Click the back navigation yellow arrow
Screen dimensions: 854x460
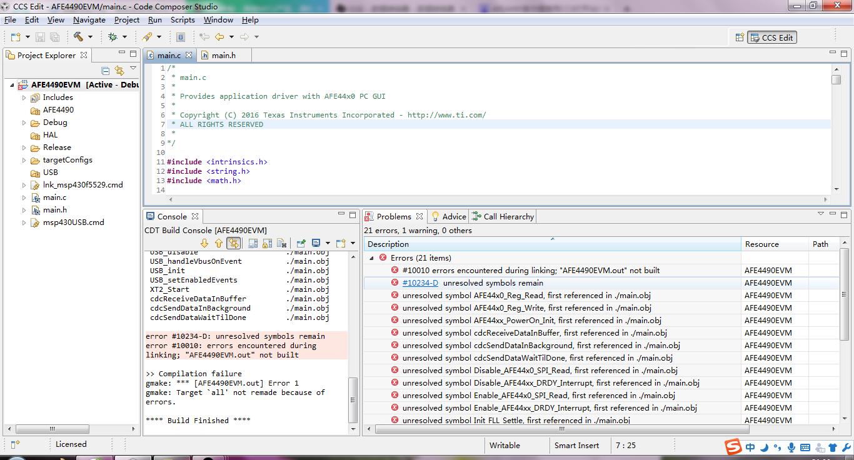pyautogui.click(x=219, y=37)
